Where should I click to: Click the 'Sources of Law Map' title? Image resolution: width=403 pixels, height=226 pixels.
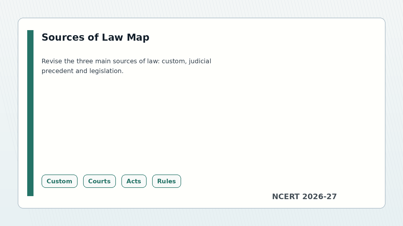95,37
